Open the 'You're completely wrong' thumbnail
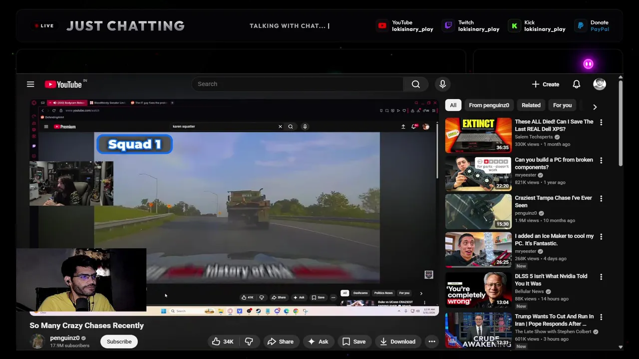 point(478,290)
